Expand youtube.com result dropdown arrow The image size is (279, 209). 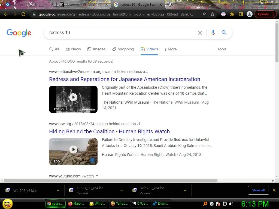pyautogui.click(x=97, y=176)
